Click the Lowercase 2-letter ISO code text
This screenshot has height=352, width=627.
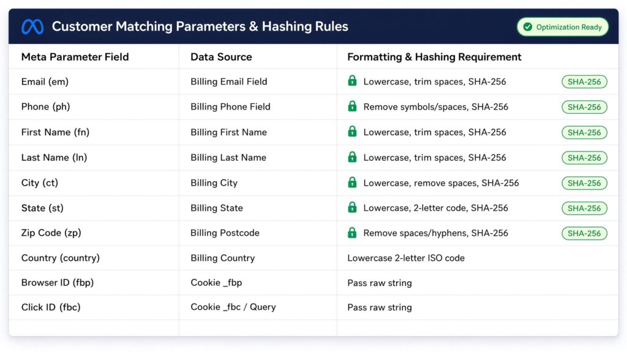(x=406, y=258)
